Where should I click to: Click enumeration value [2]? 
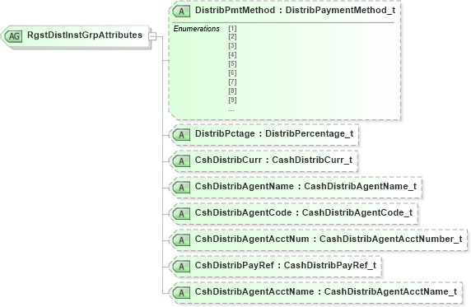tap(232, 37)
